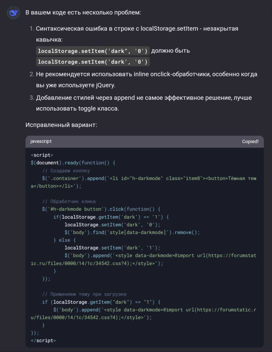This screenshot has height=352, width=272.
Task: Click the list item about inline onclick-обработчики
Action: click(x=146, y=74)
